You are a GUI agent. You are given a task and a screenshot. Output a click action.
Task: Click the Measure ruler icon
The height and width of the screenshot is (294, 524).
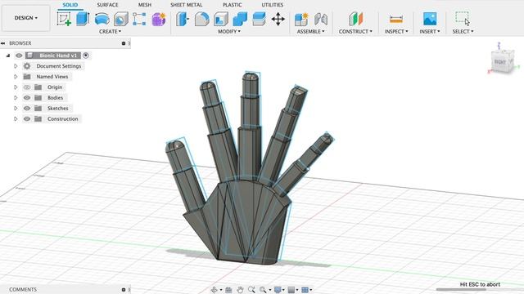coord(396,19)
